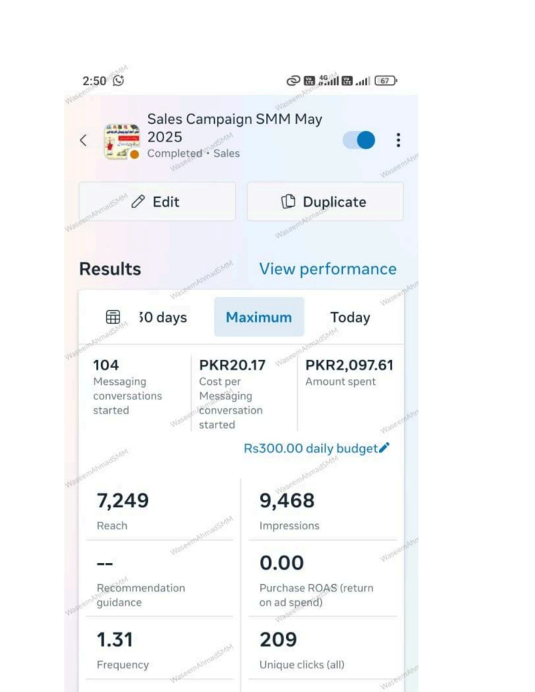Tap the battery indicator icon
The width and height of the screenshot is (535, 692).
(x=386, y=81)
